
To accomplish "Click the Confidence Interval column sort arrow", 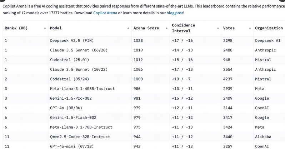I will click(217, 28).
